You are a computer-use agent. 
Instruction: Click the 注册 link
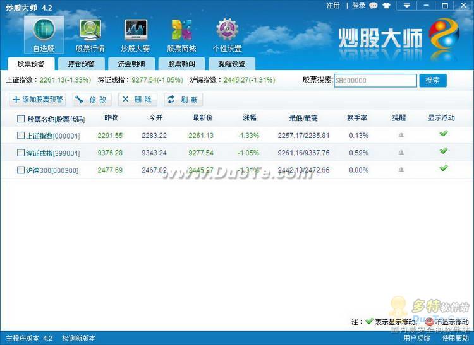(333, 6)
